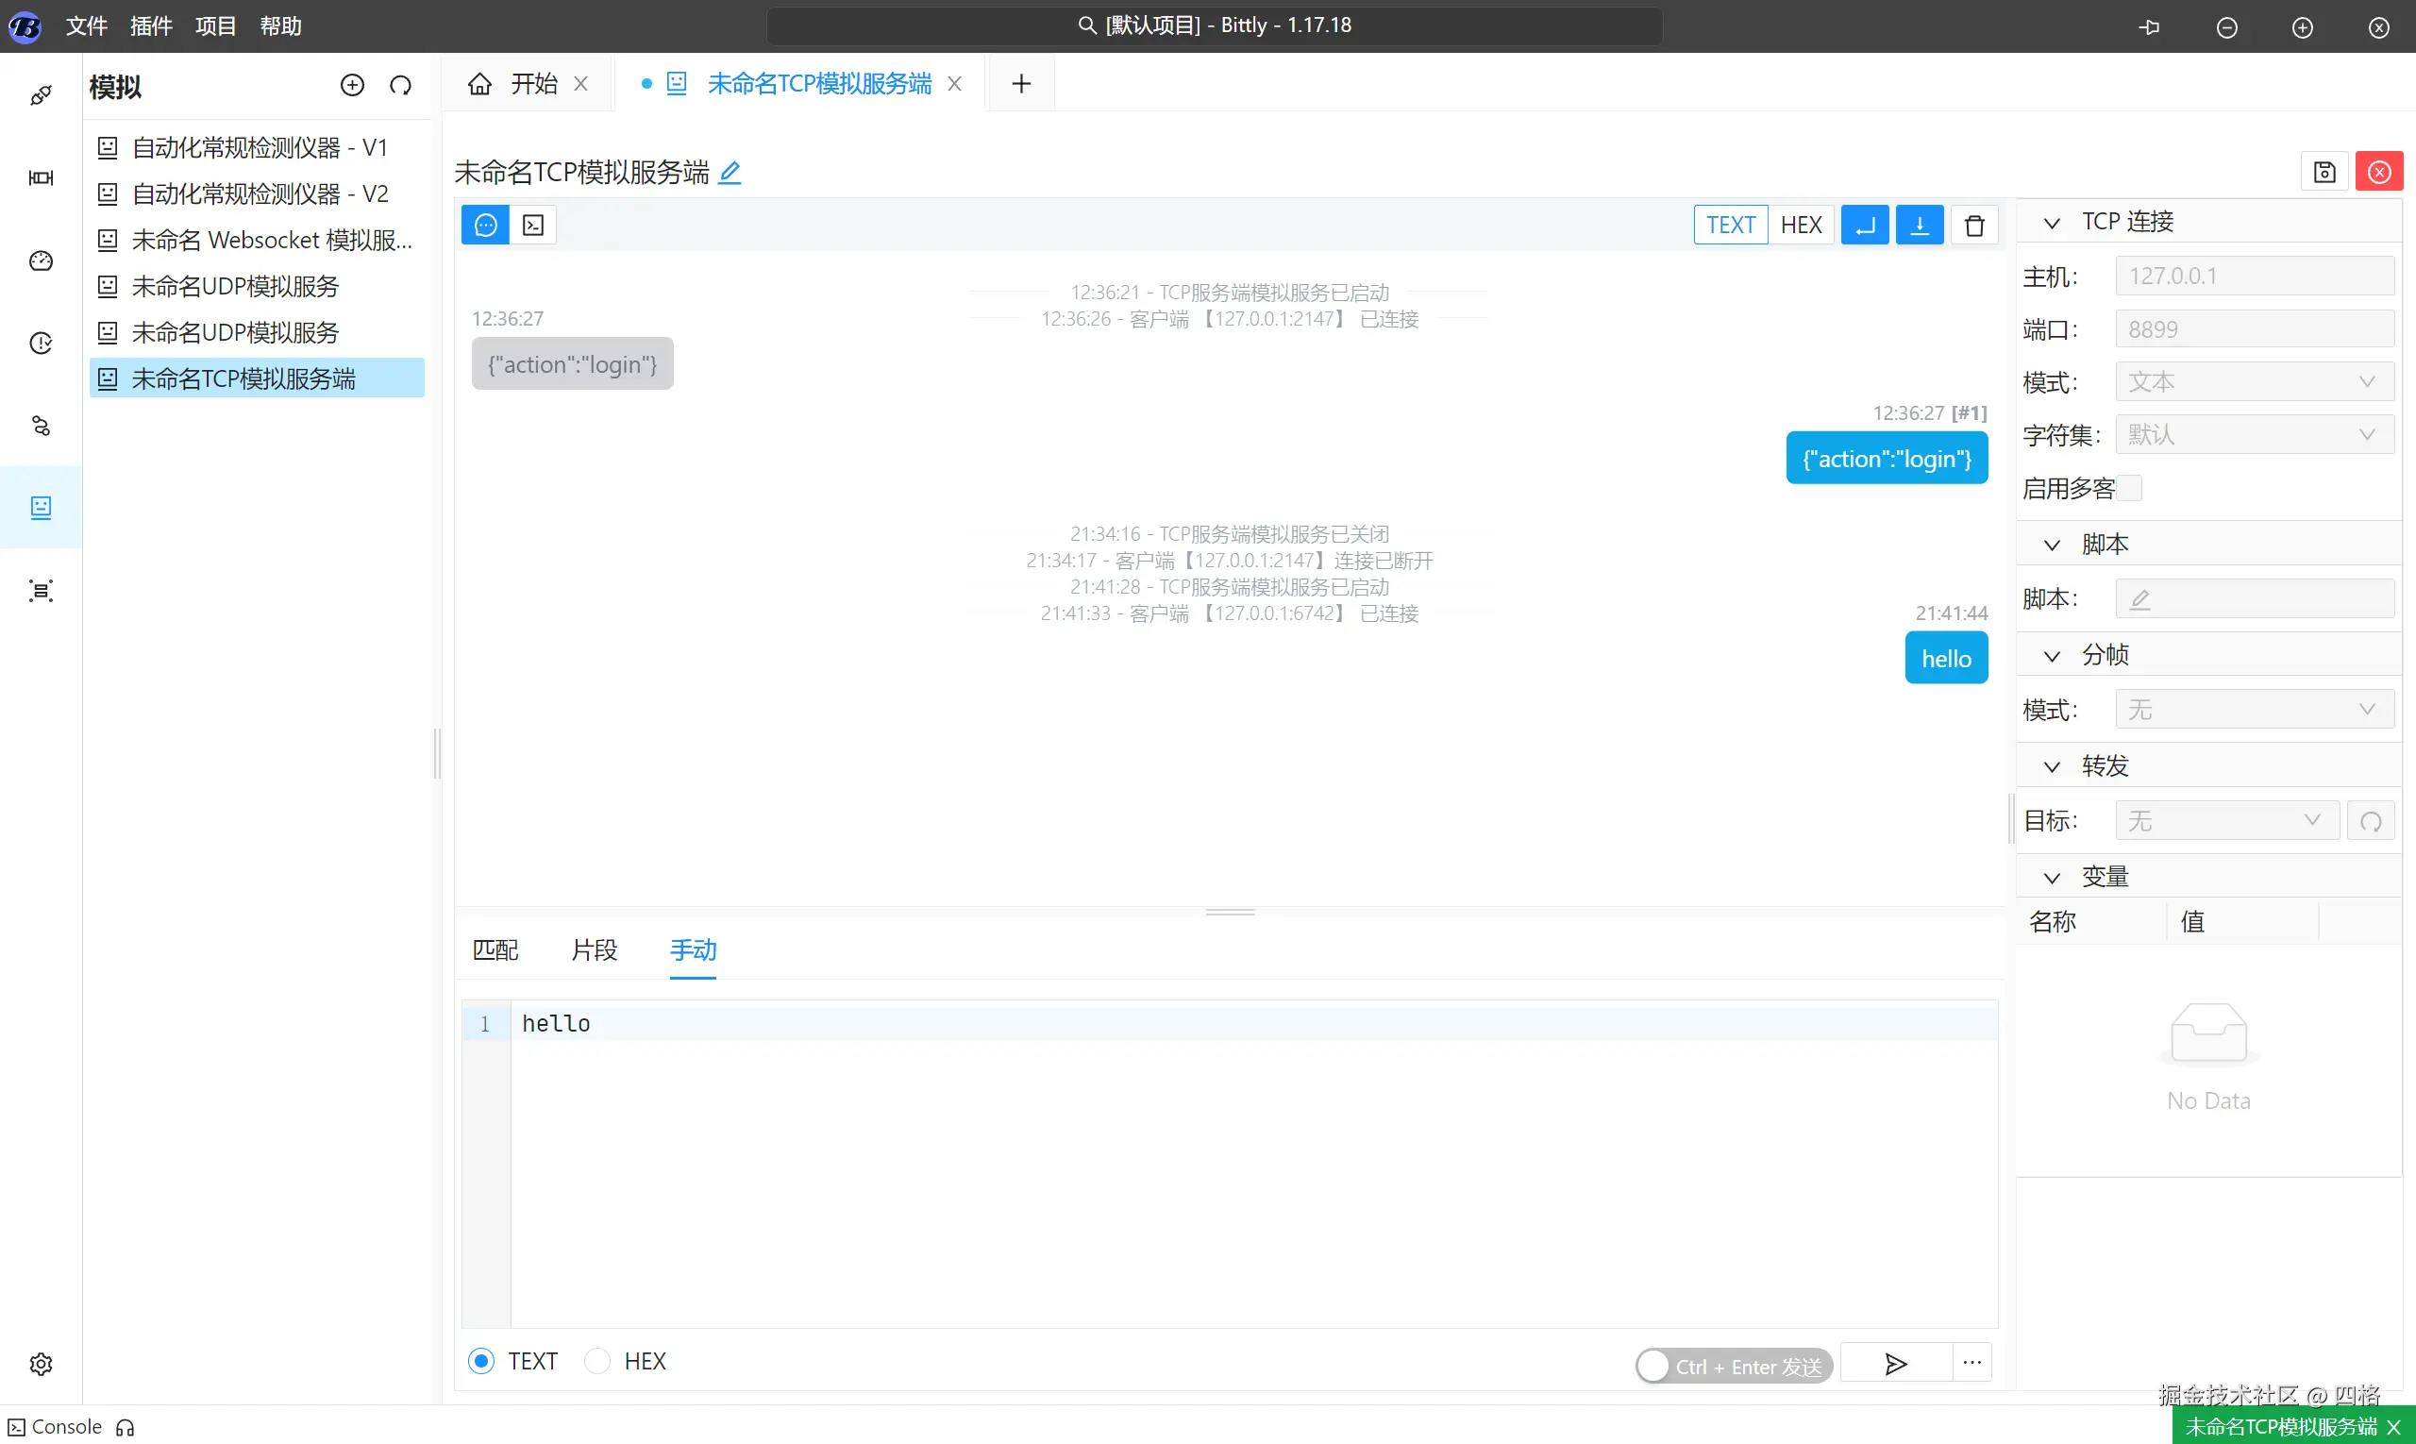The width and height of the screenshot is (2416, 1444).
Task: Collapse the TCP 连接 section
Action: tap(2052, 223)
